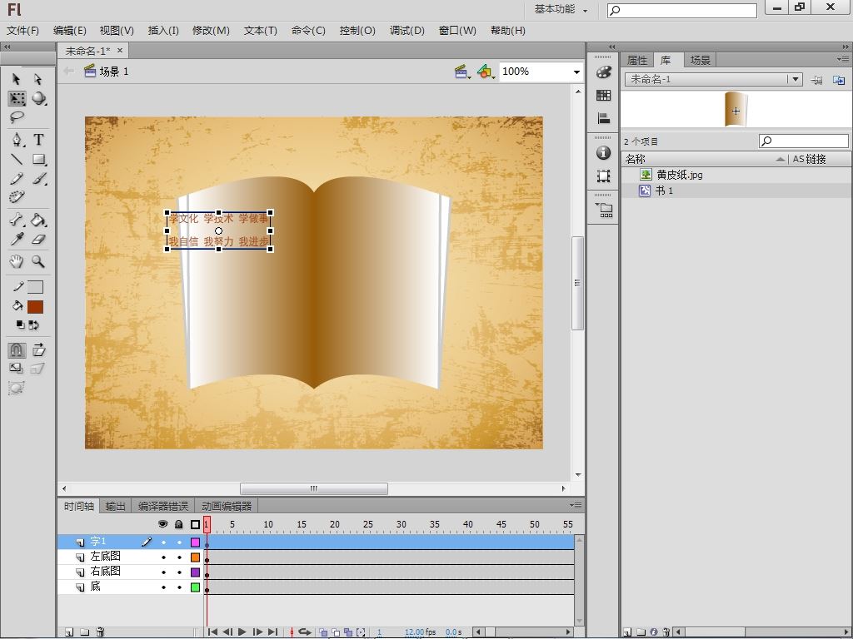Select the Text tool

tap(38, 140)
